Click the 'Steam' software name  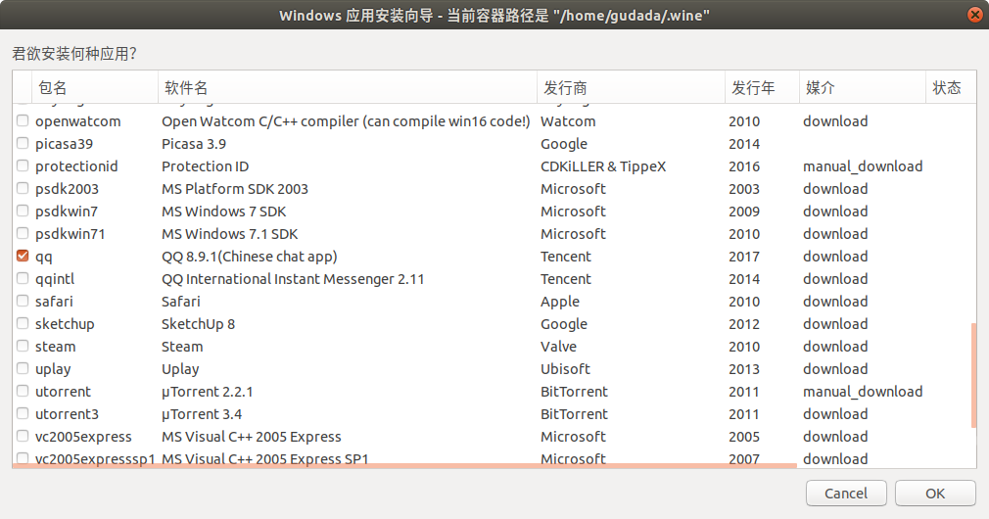[182, 347]
